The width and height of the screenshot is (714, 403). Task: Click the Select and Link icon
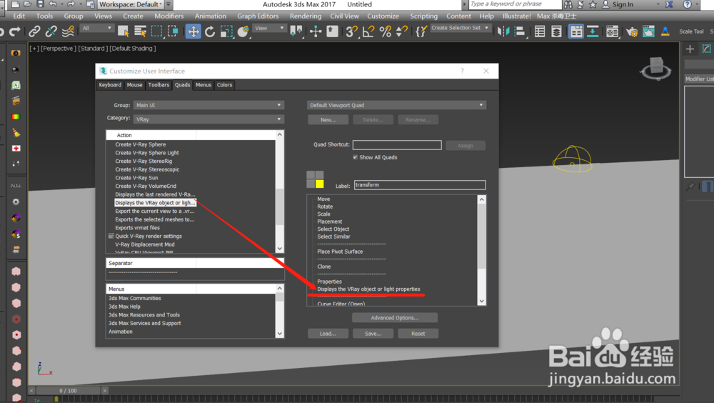click(34, 31)
